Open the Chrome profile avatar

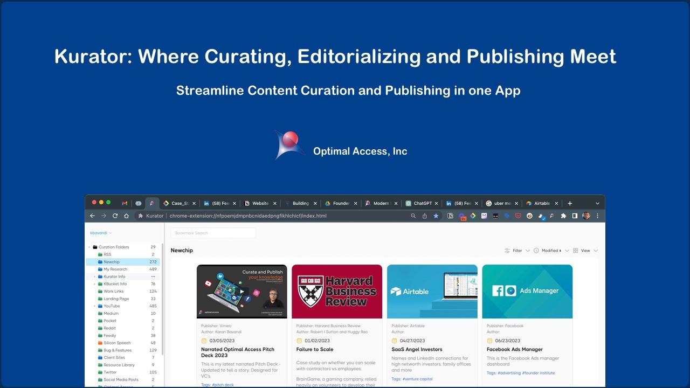click(586, 216)
